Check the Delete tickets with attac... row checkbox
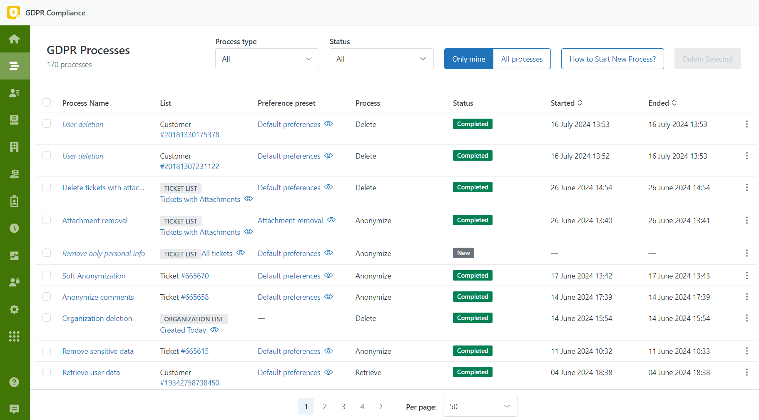 47,187
